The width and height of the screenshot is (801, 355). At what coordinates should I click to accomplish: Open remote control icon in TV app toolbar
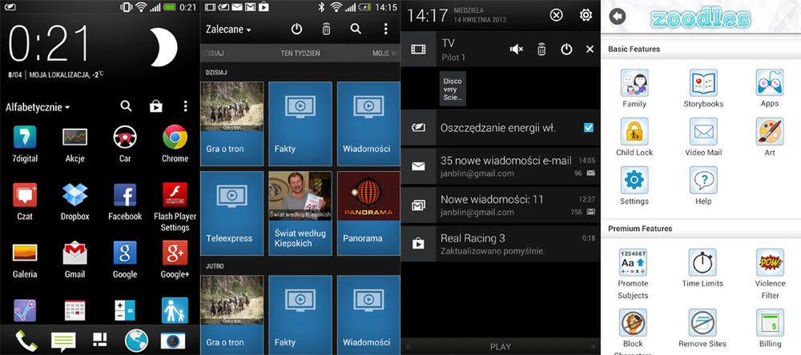point(326,29)
